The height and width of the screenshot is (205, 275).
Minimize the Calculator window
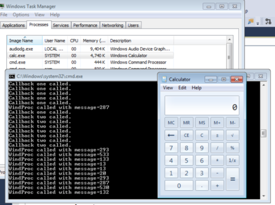tap(211, 79)
